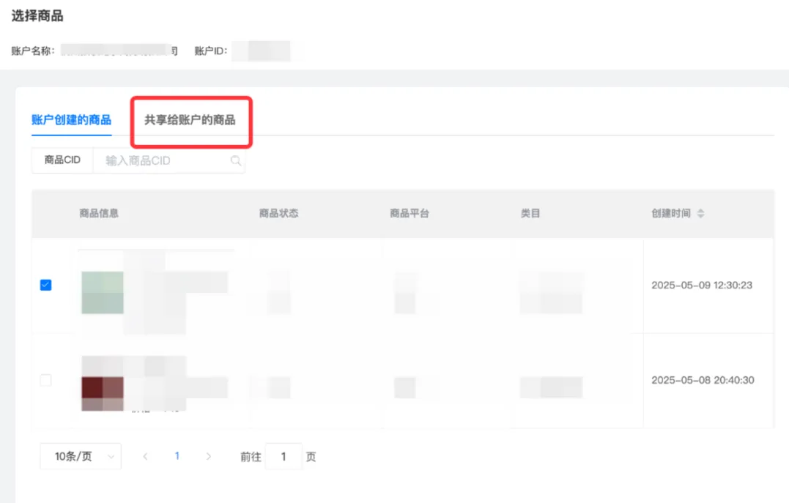This screenshot has height=503, width=789.
Task: Uncheck the product created 2025-05-09 12:30:23
Action: (46, 285)
